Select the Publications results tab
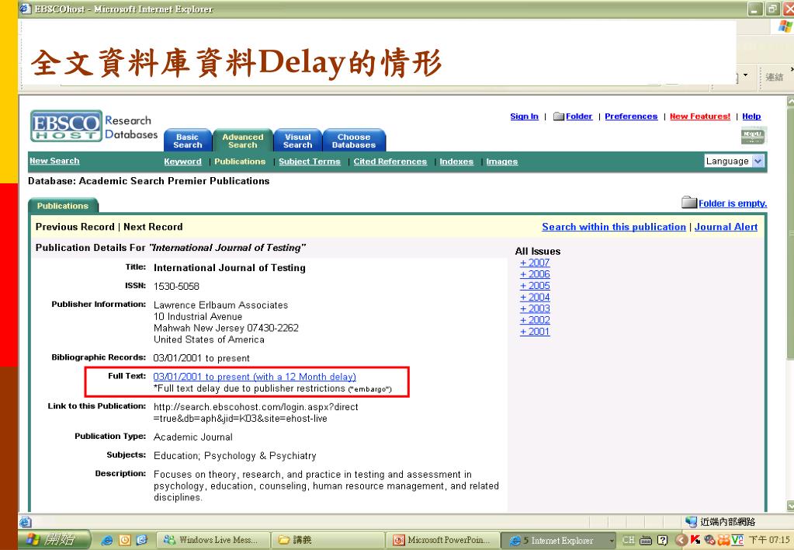The height and width of the screenshot is (550, 794). [63, 206]
